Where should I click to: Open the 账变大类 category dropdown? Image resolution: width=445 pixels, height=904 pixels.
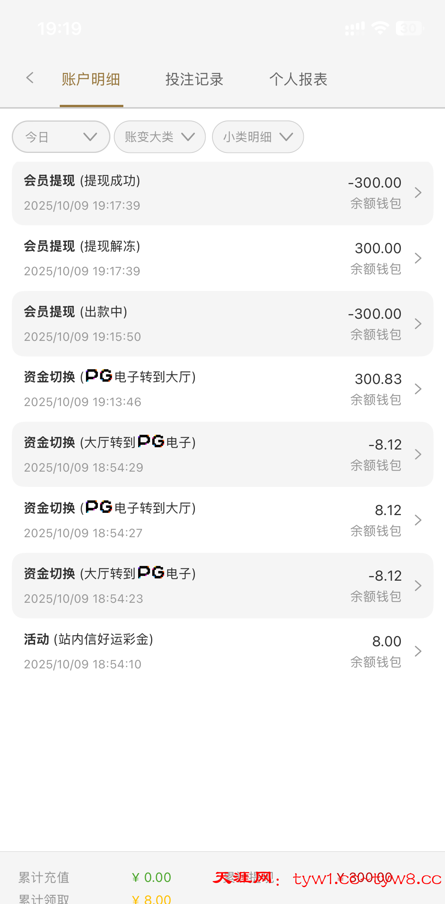160,137
